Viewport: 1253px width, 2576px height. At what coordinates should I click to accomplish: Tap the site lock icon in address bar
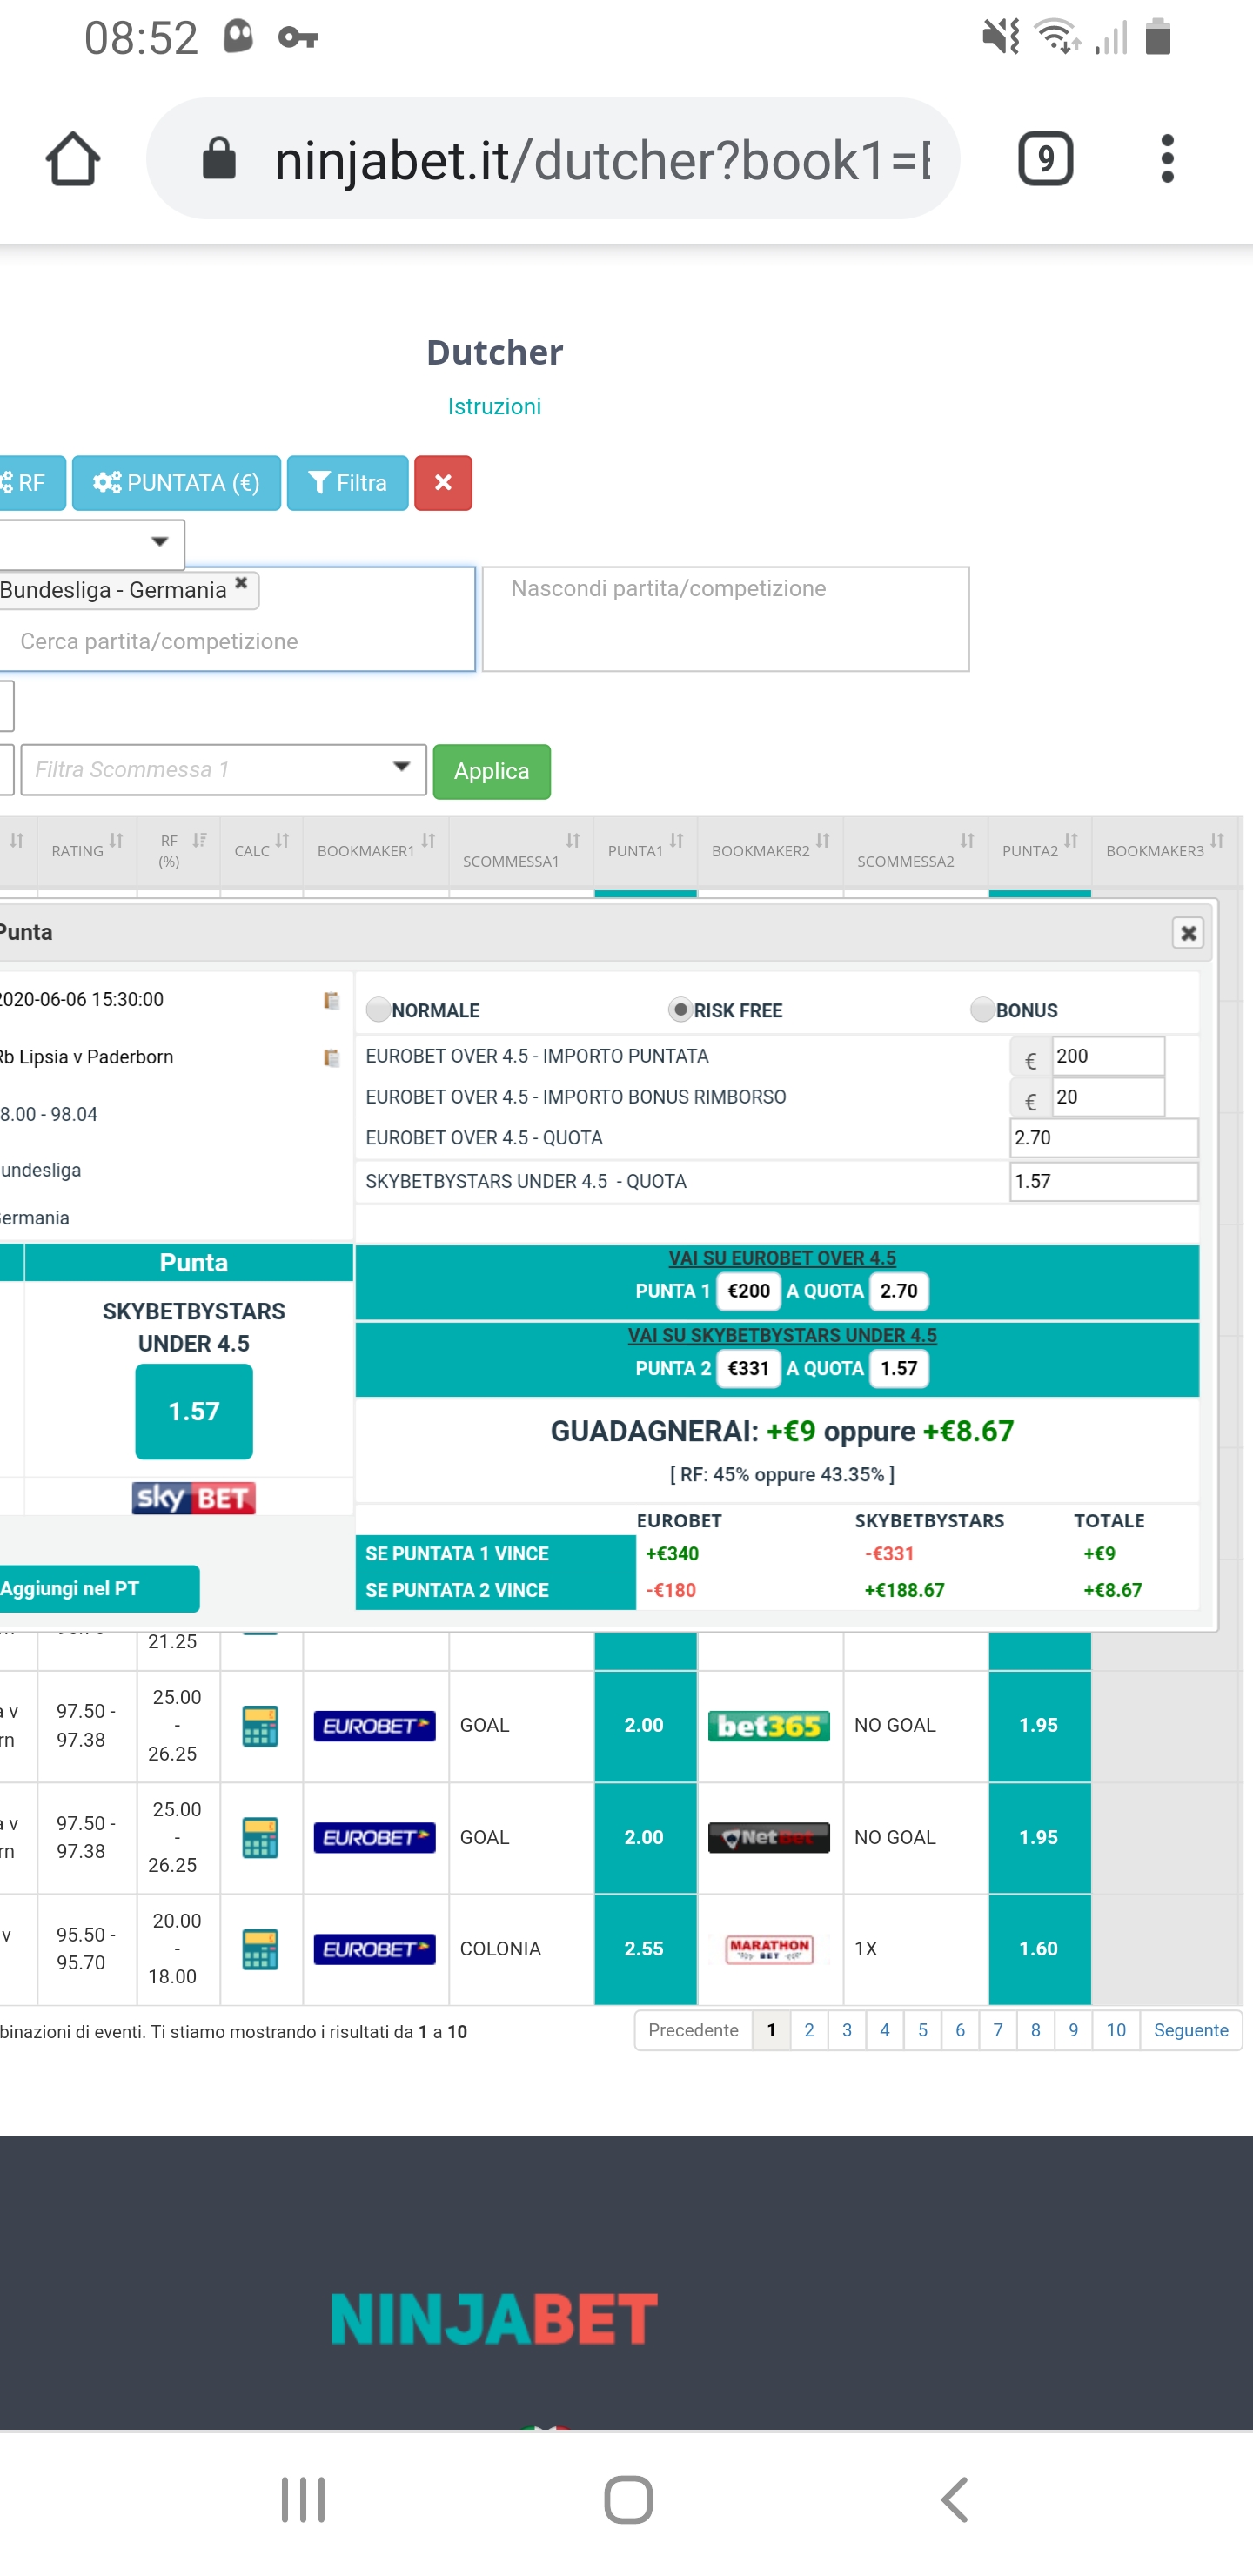point(219,159)
